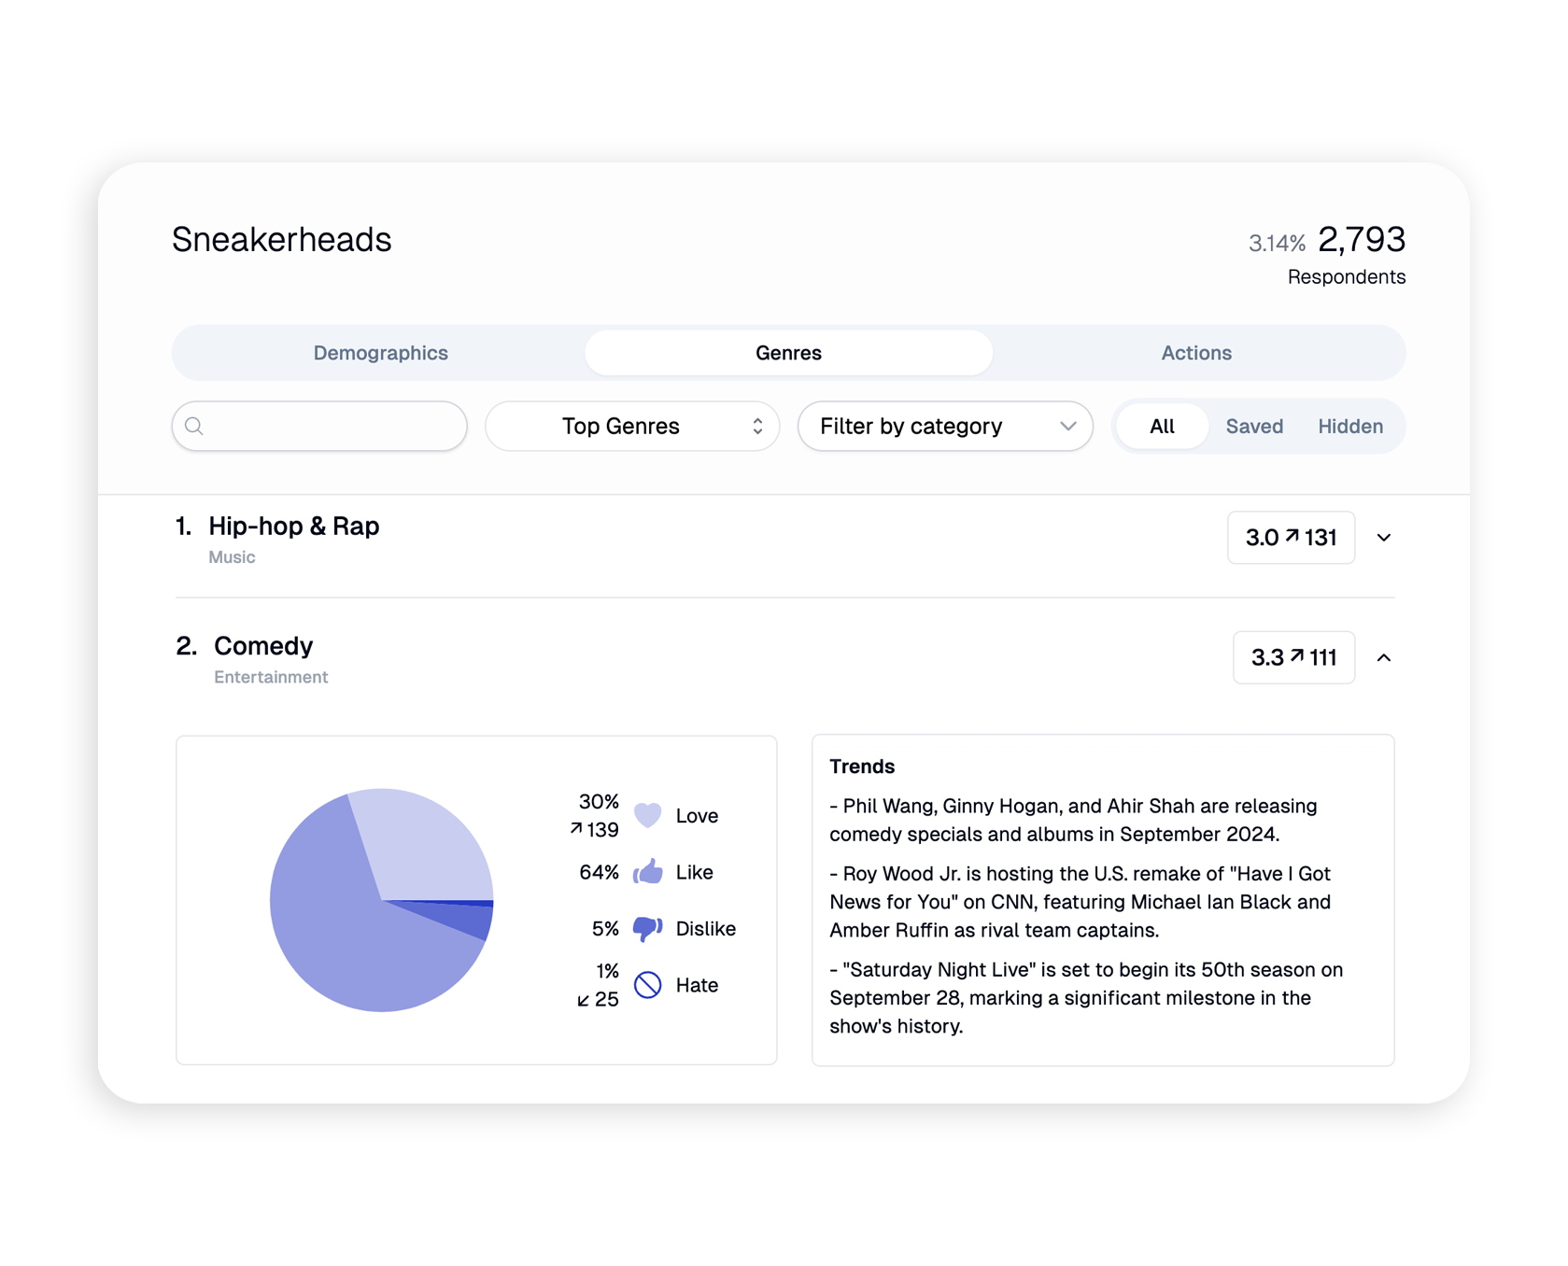
Task: Show Hidden genres
Action: 1350,427
